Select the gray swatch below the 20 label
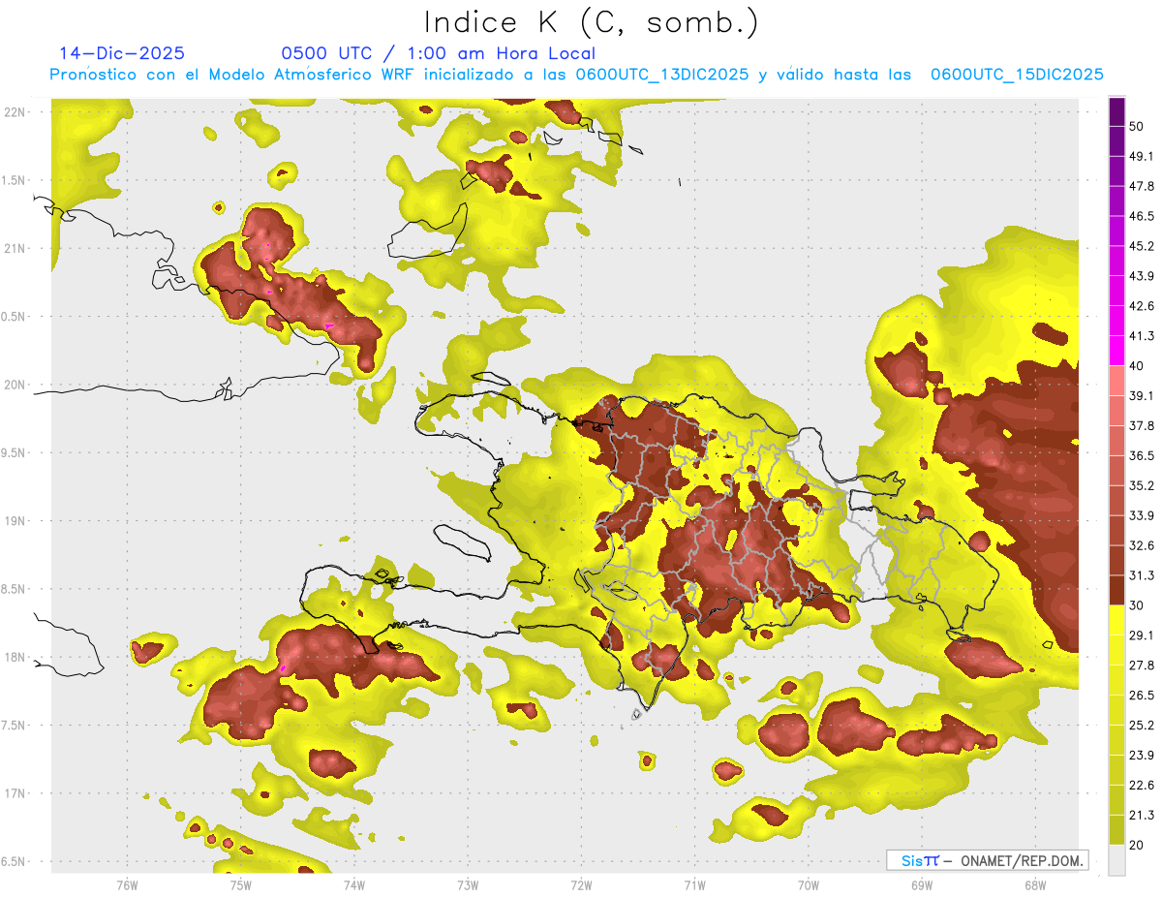This screenshot has height=898, width=1162. pos(1116,860)
